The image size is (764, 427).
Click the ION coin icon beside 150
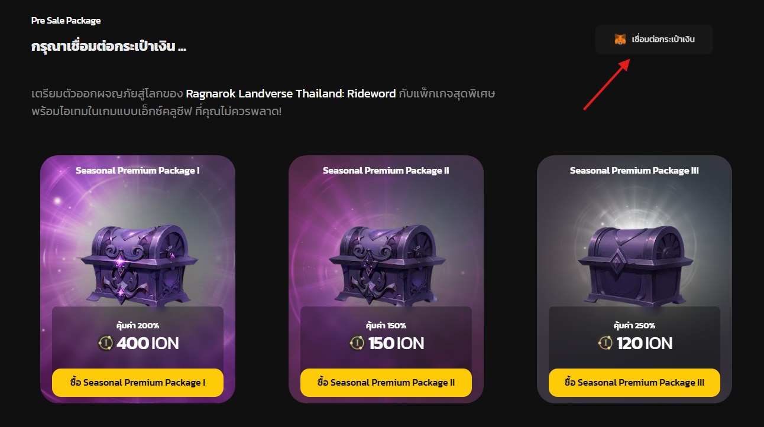(357, 343)
